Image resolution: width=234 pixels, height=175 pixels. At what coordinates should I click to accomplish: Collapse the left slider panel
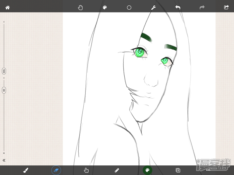(4, 160)
